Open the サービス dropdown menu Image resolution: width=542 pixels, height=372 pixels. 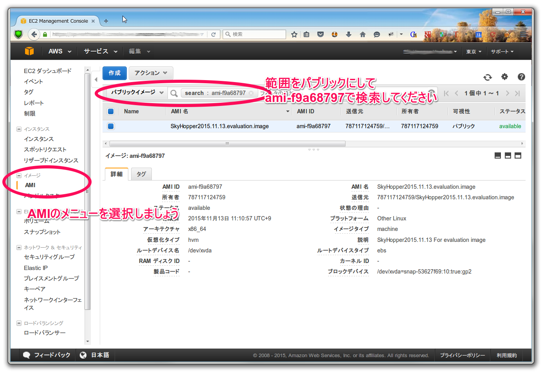click(x=101, y=51)
